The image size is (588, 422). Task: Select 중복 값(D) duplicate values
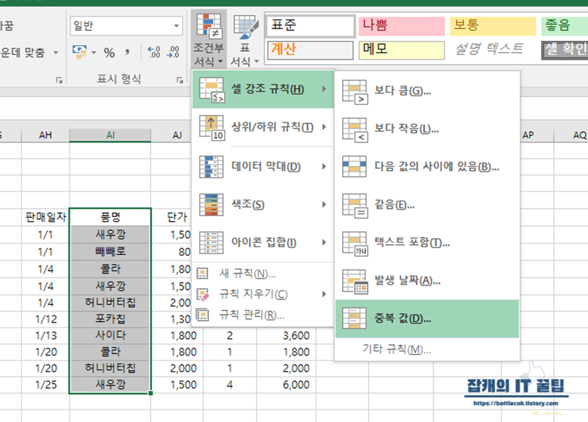click(427, 318)
